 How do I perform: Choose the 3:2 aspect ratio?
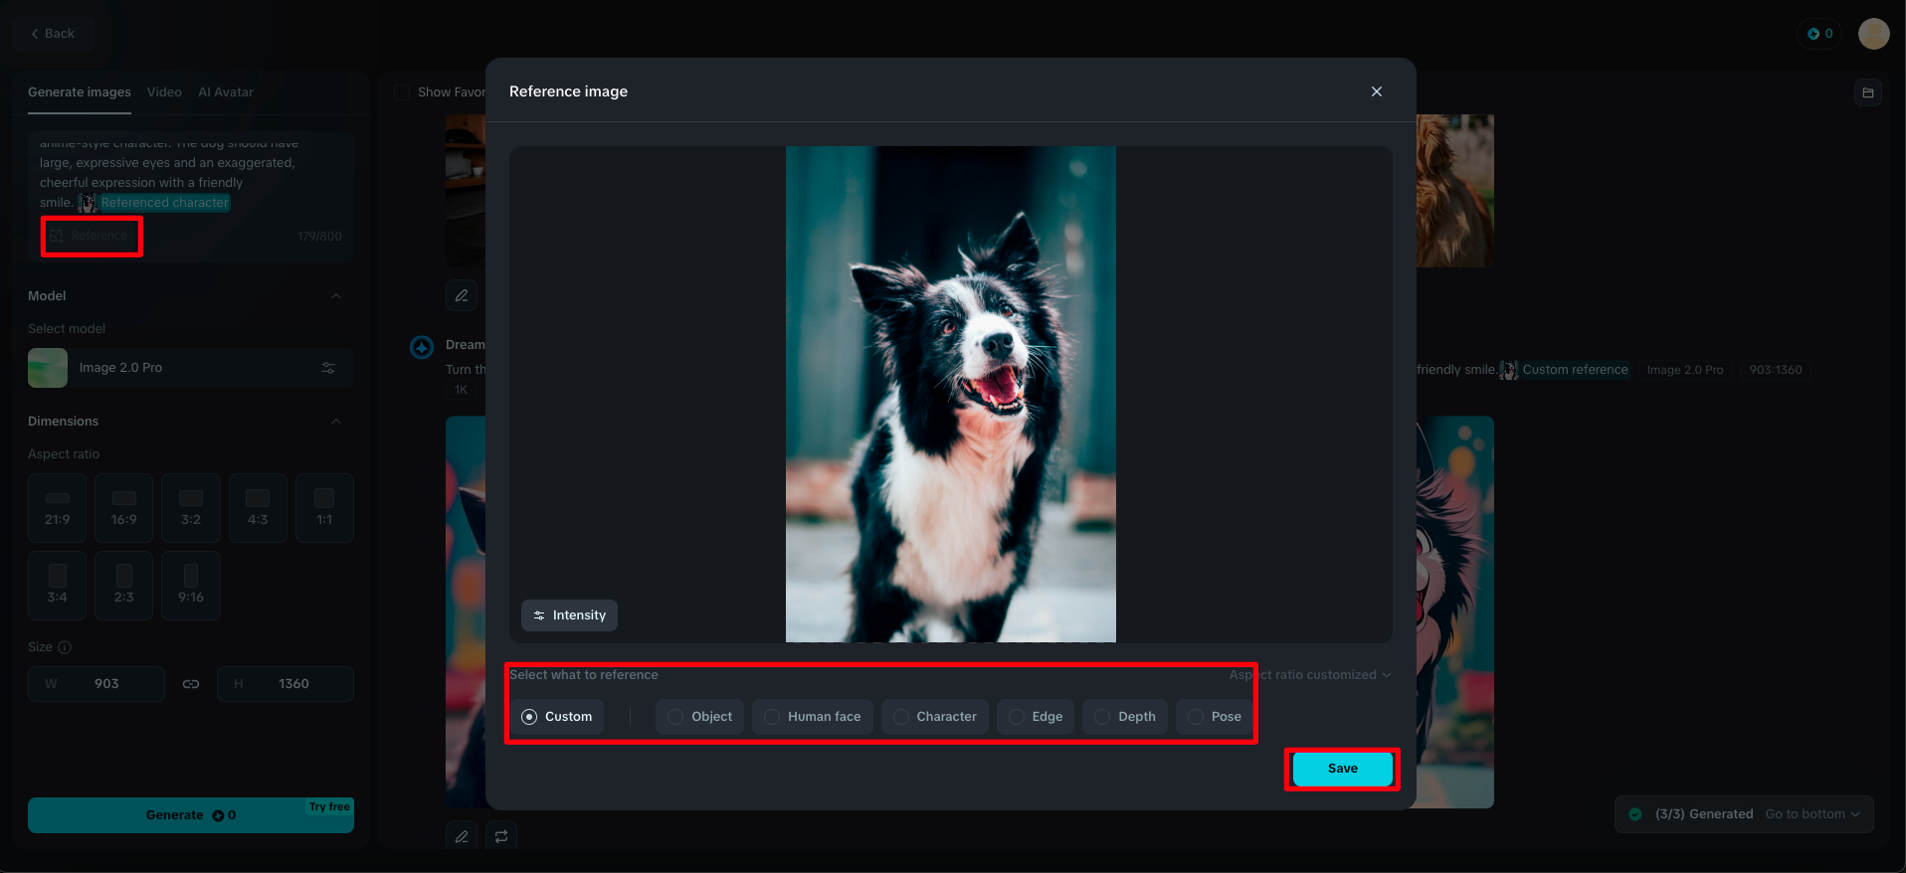coord(191,508)
